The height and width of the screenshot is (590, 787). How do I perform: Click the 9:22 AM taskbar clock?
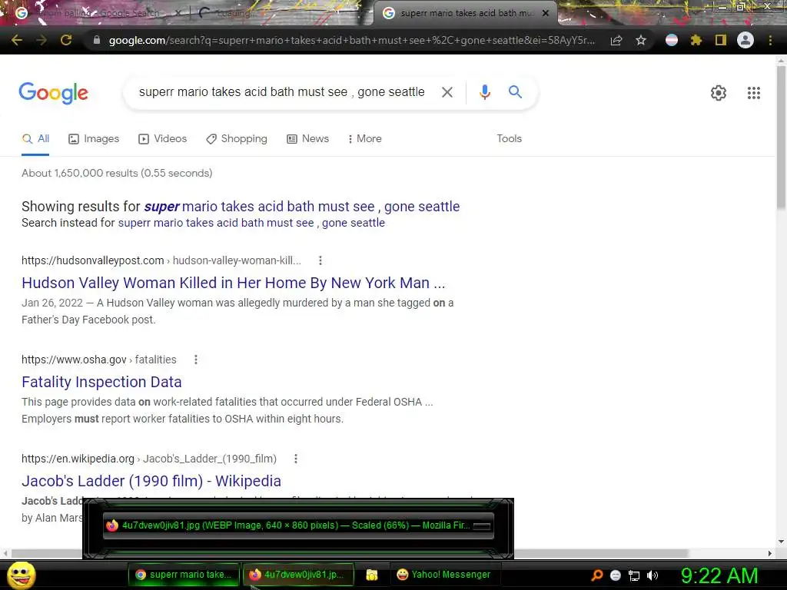719,576
